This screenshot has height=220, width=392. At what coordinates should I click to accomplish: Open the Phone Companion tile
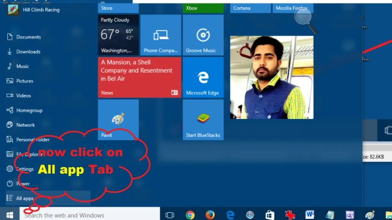point(161,35)
